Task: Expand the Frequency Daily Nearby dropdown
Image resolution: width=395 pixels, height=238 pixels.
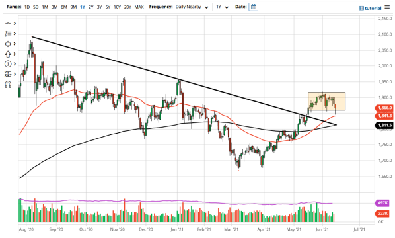Action: [x=192, y=7]
